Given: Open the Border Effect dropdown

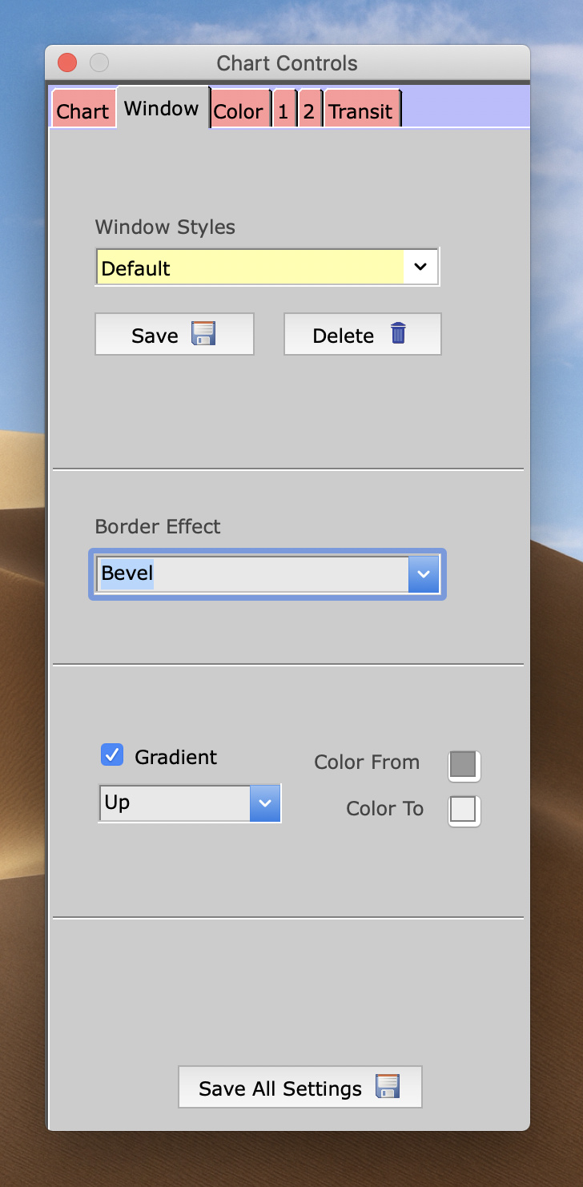Looking at the screenshot, I should coord(424,574).
